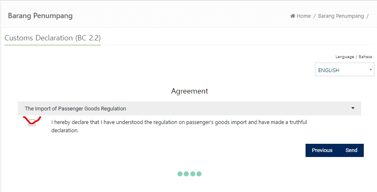Click the Send button
This screenshot has height=192, width=377.
pyautogui.click(x=351, y=150)
